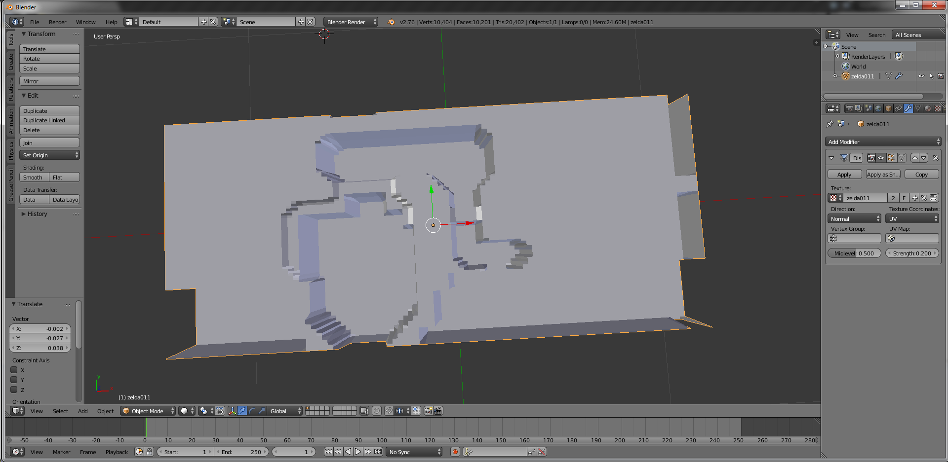Screen dimensions: 948x462
Task: Open the Material properties sphere tab
Action: (928, 108)
